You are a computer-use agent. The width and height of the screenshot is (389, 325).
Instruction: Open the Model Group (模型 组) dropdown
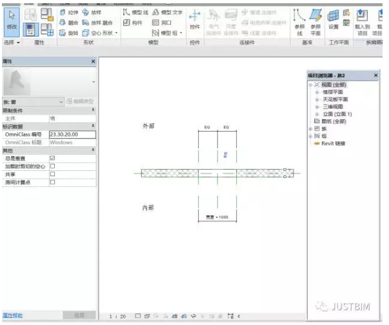click(181, 33)
